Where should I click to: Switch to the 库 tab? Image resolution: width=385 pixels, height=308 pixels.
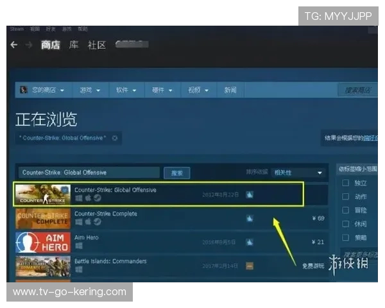[74, 45]
